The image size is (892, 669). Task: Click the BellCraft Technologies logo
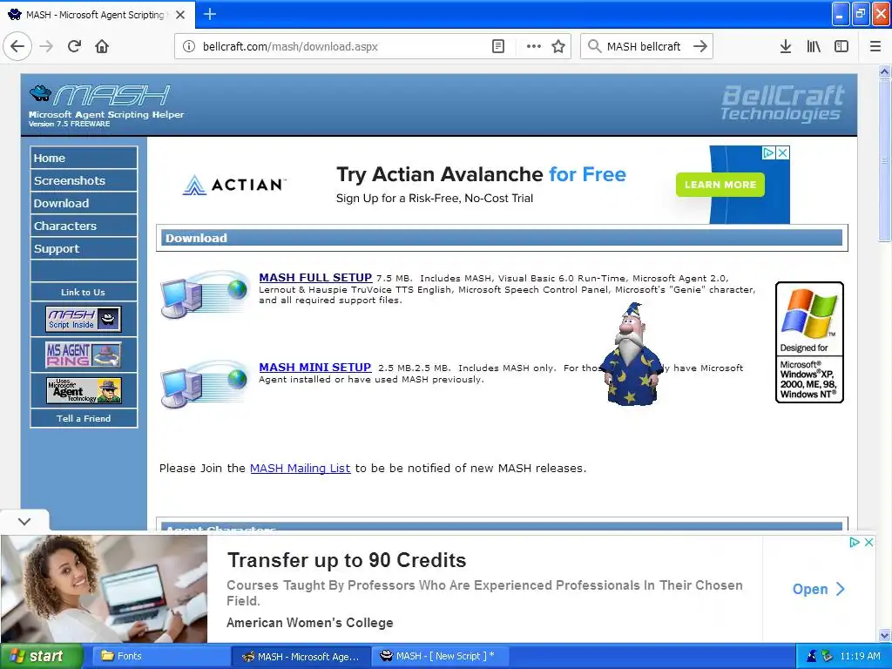782,103
